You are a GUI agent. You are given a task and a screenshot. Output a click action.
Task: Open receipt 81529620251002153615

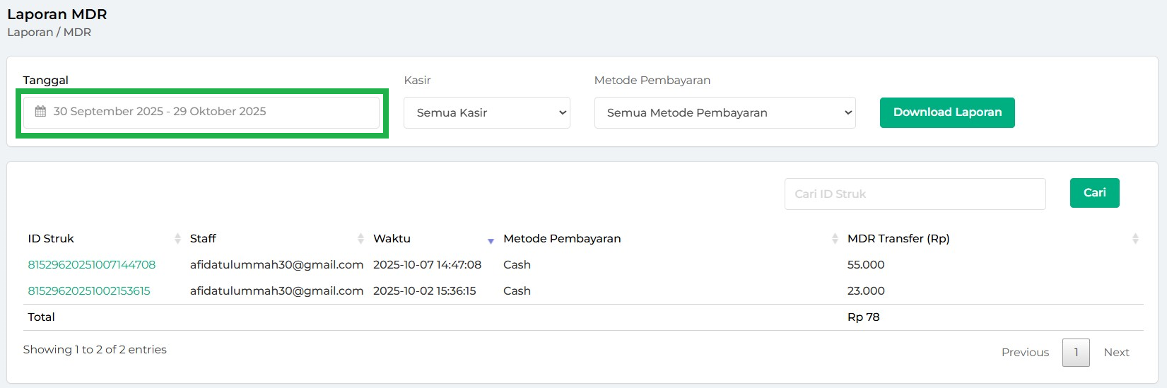tap(89, 291)
